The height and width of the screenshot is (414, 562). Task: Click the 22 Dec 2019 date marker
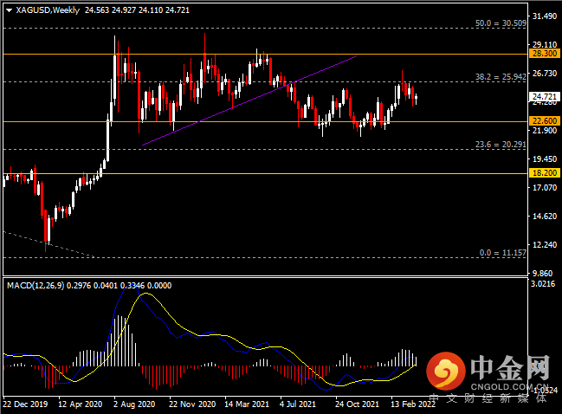pos(25,404)
